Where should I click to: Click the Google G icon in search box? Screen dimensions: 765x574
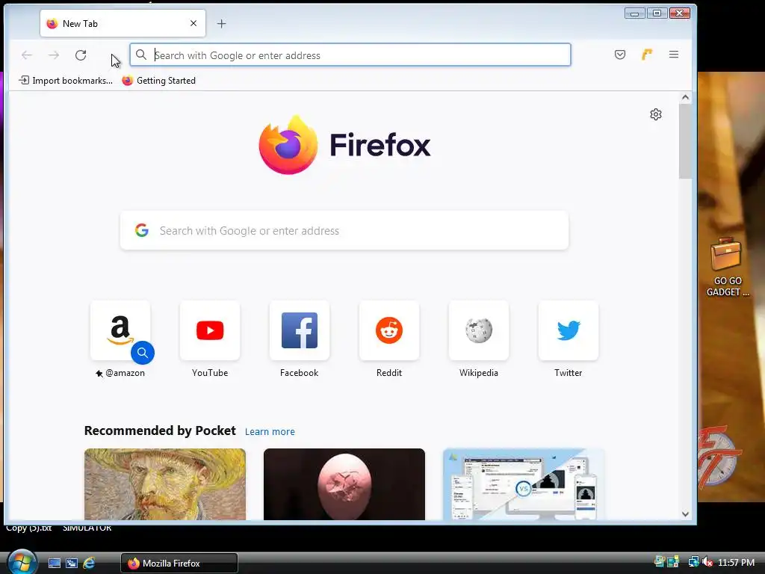click(x=142, y=230)
